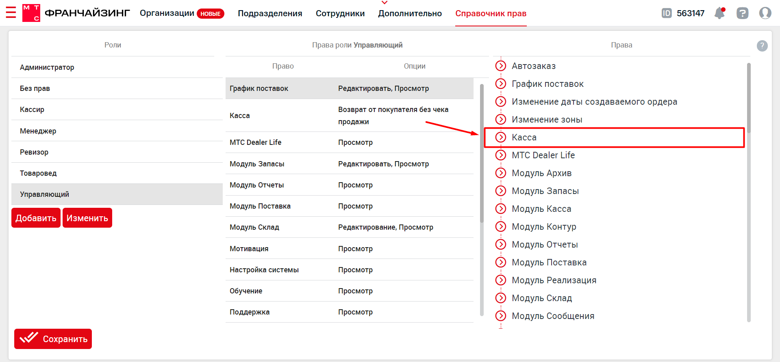This screenshot has width=780, height=362.
Task: Expand the Изменение зоны right
Action: (501, 119)
